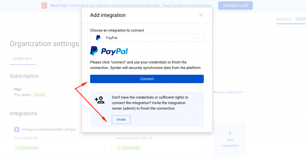Screen dimensions: 306x157
Task: Click the help icon beside America/New_York
Action: (x=150, y=138)
